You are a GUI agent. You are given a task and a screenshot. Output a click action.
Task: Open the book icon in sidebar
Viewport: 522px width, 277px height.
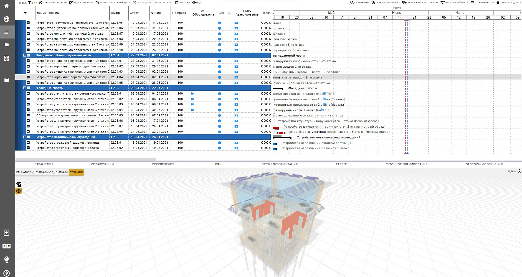7,80
